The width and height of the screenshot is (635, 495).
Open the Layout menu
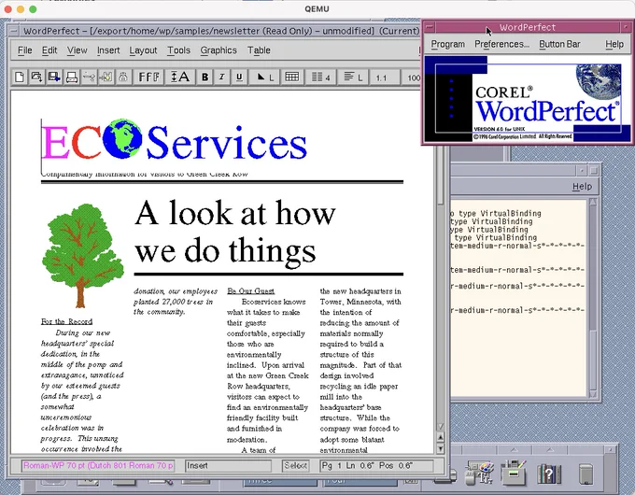[143, 50]
